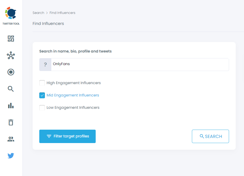Open the Search breadcrumb link

pyautogui.click(x=38, y=13)
